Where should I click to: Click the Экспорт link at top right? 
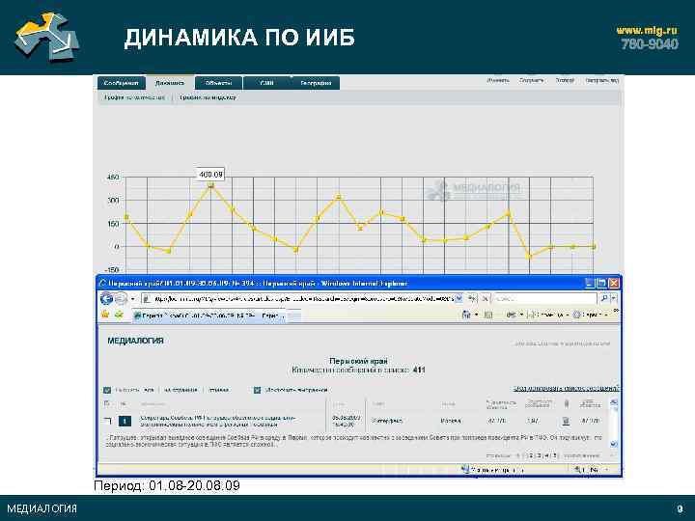click(x=565, y=81)
